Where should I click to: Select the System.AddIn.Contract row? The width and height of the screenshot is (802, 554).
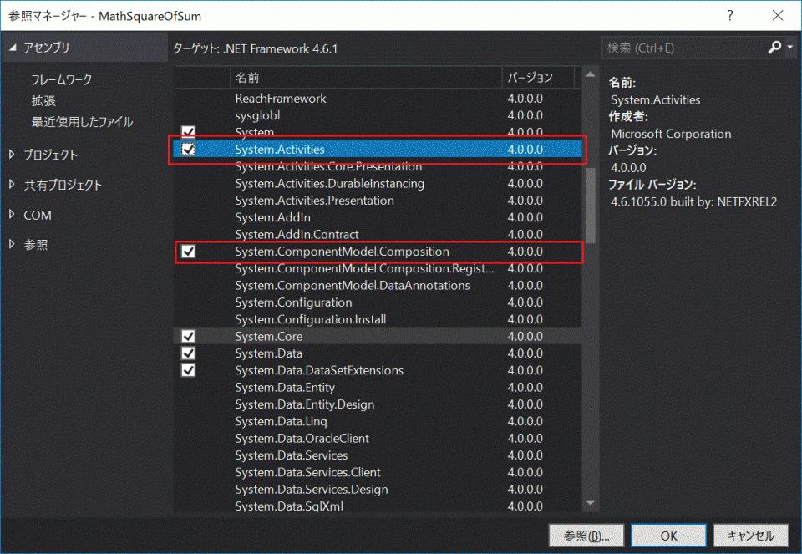point(378,234)
